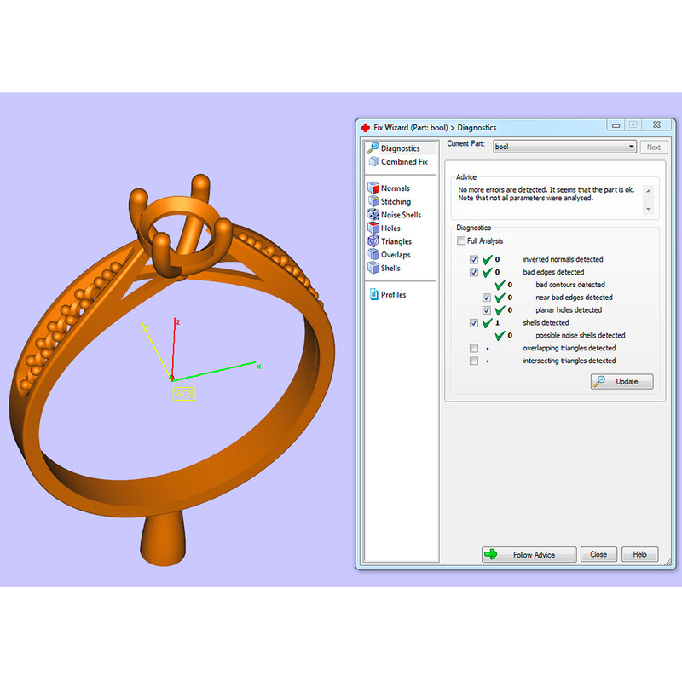The image size is (682, 682).
Task: Open the Diagnostics page in the sidebar
Action: 399,148
